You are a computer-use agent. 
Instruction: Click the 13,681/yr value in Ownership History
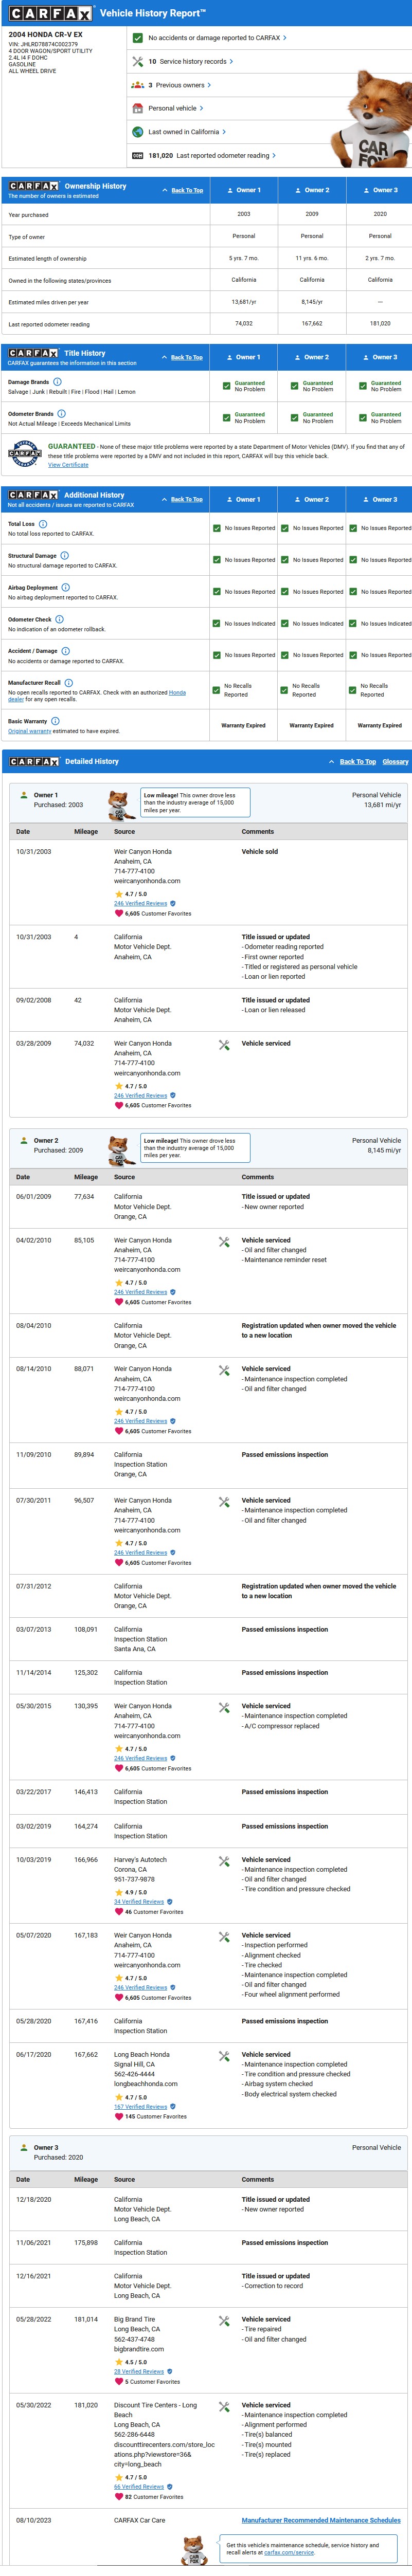(244, 302)
